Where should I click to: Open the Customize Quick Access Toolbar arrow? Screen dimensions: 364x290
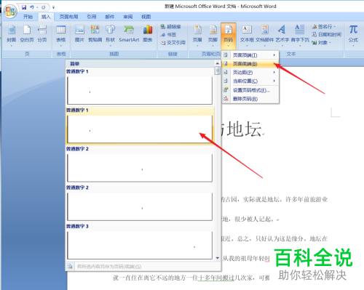[x=54, y=7]
